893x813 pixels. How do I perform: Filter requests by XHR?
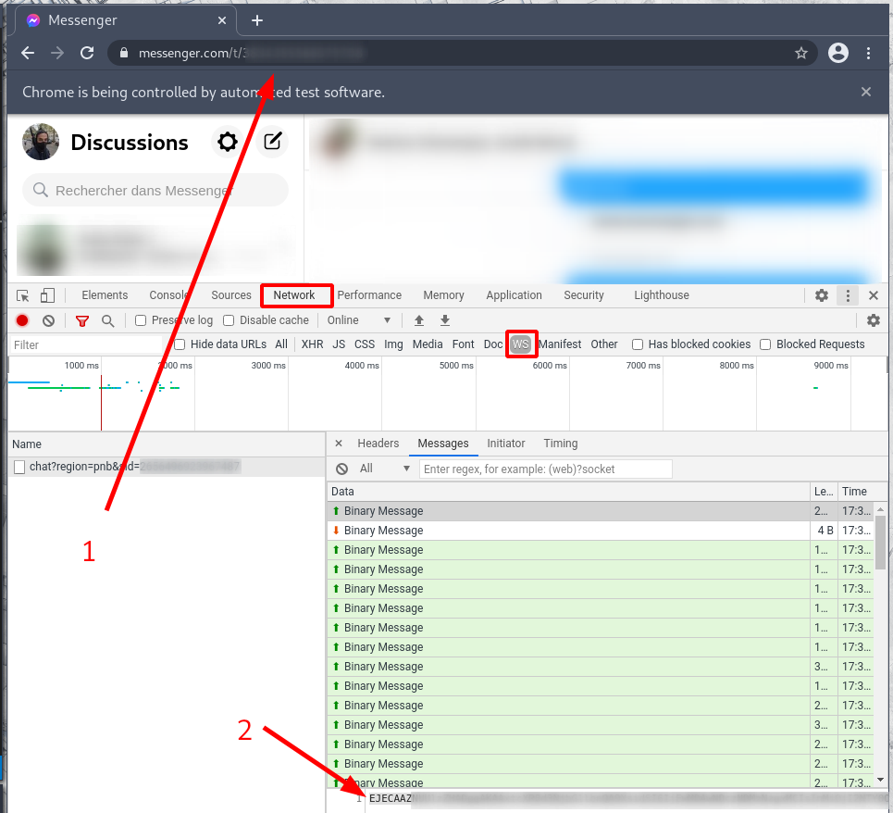pyautogui.click(x=312, y=344)
